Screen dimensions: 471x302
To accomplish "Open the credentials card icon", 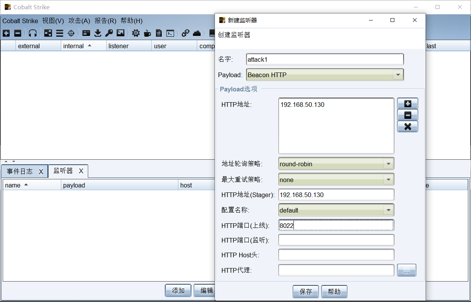I will tap(86, 33).
